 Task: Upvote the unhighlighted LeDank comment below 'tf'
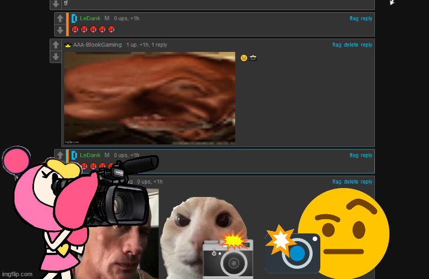[60, 18]
